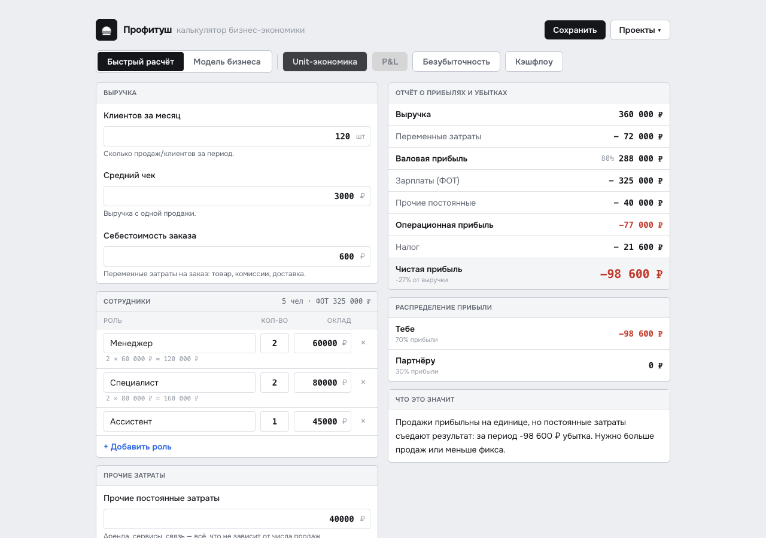
Task: Click the Операционная прибыль −77 000 ₽ value
Action: pos(640,225)
